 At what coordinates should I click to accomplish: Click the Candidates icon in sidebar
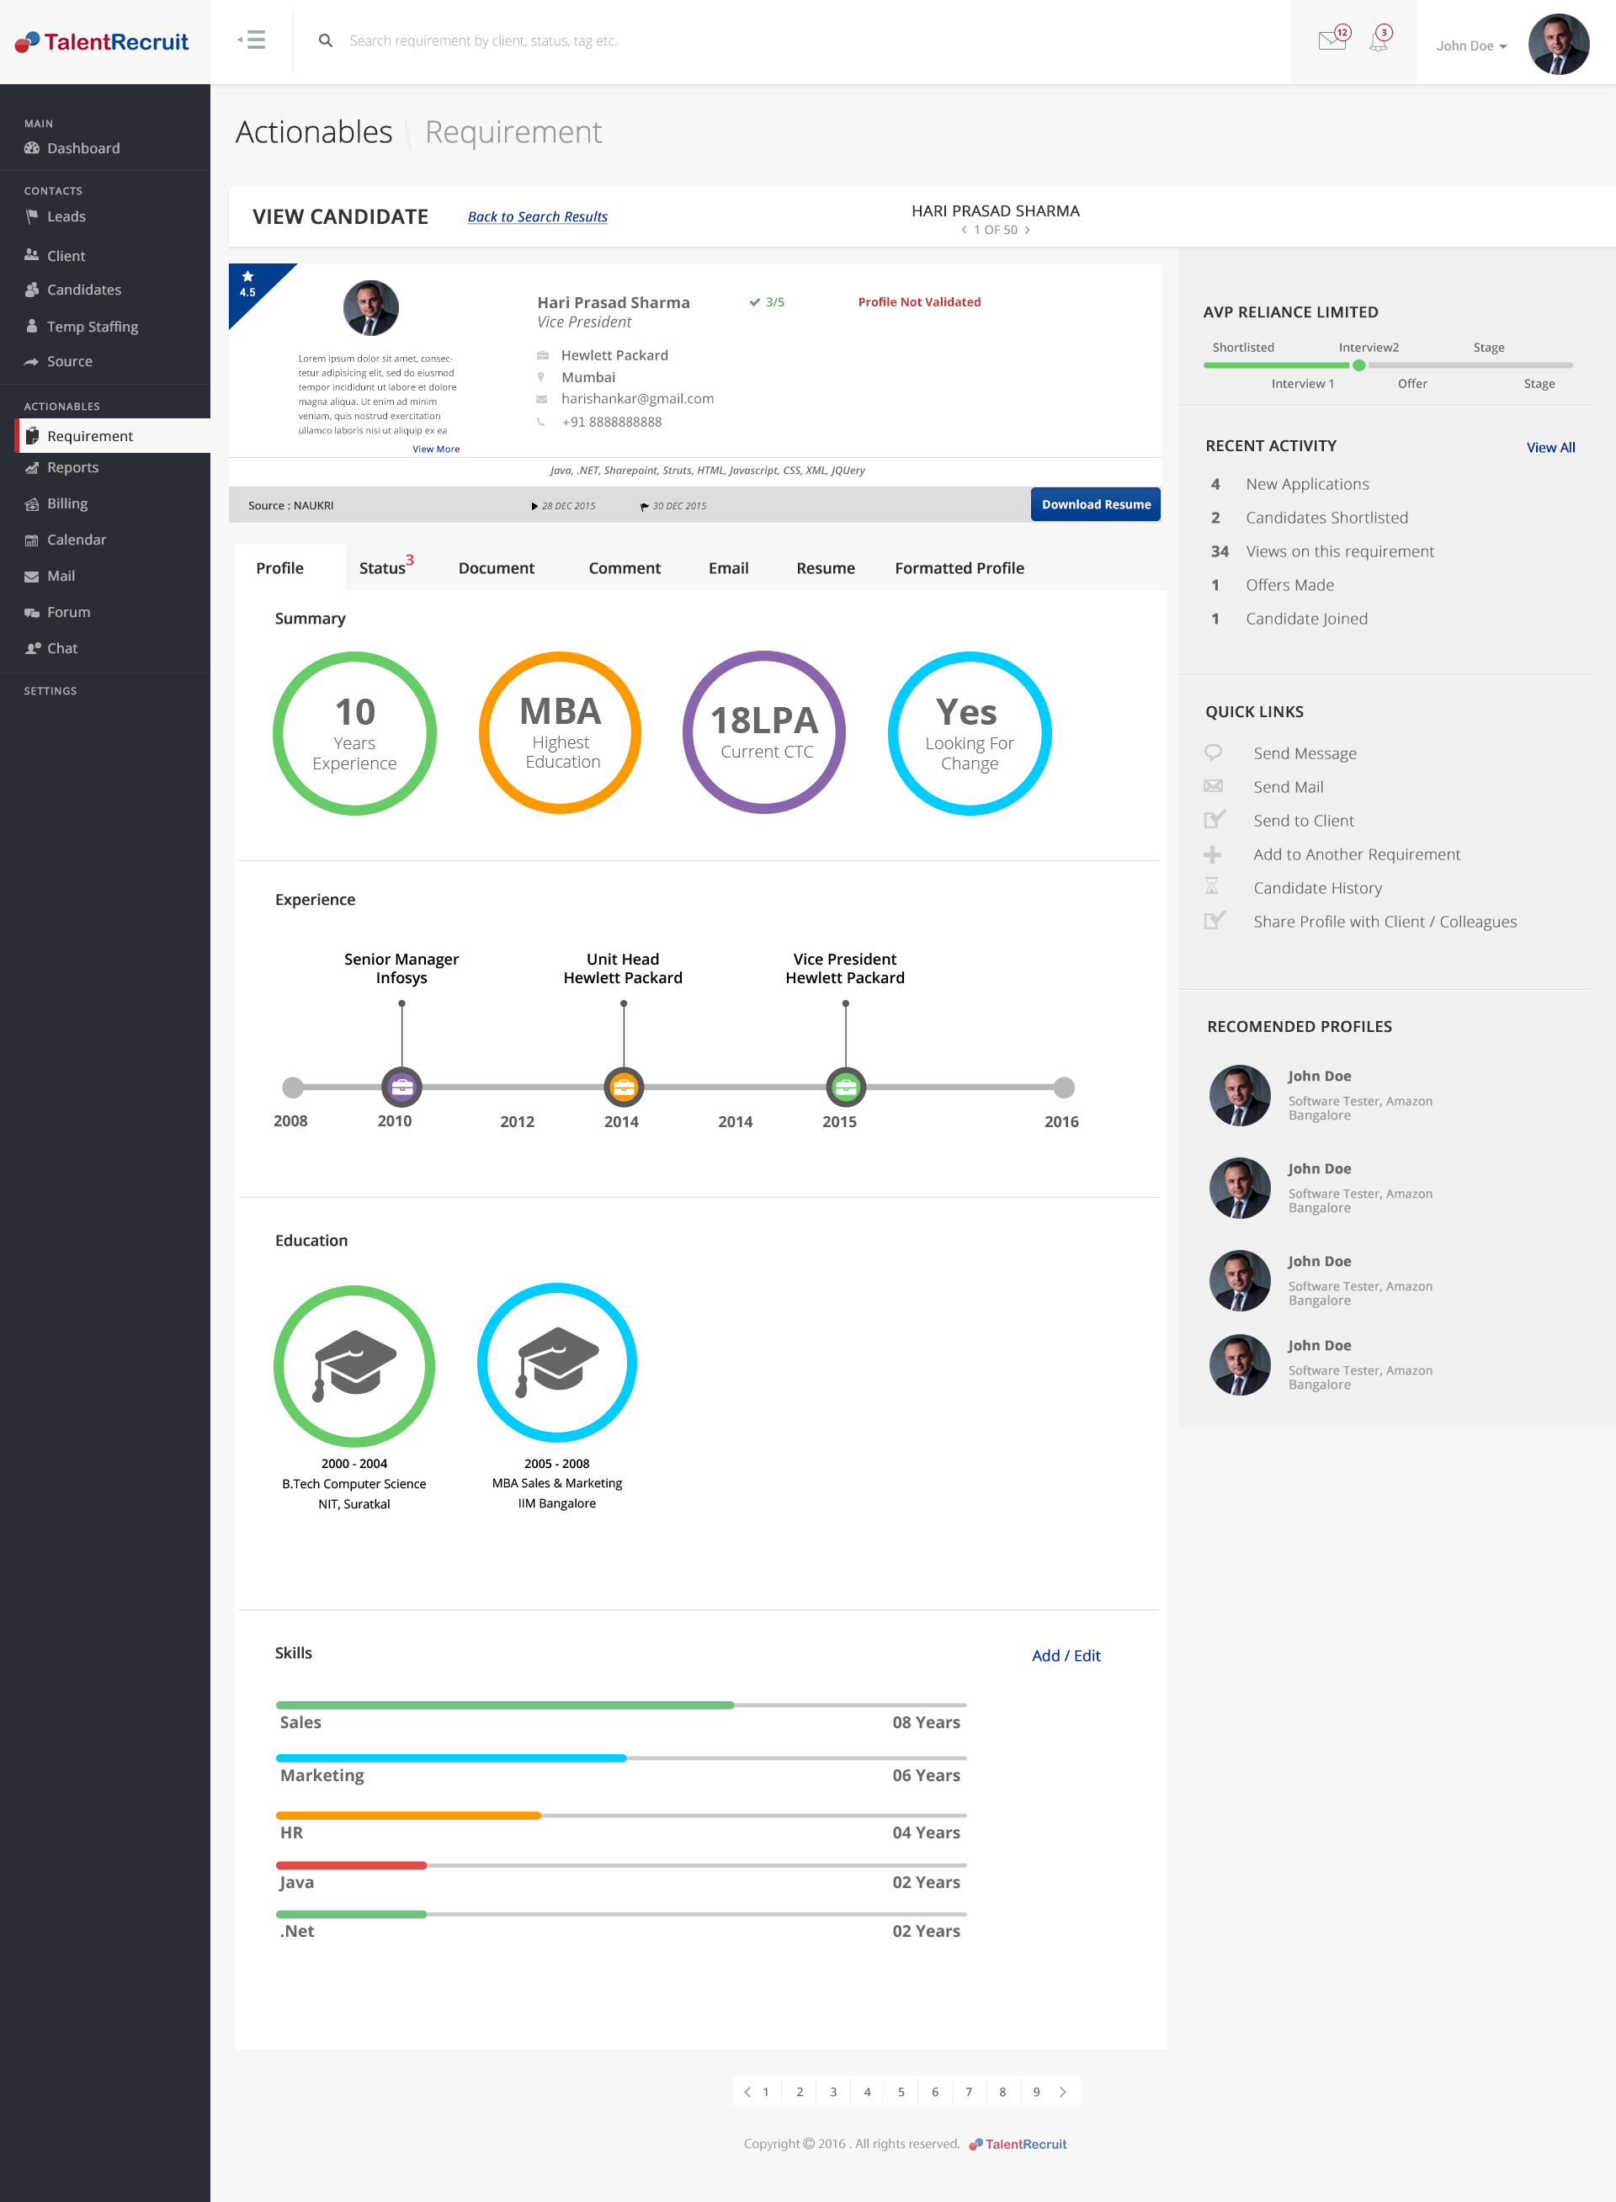31,290
